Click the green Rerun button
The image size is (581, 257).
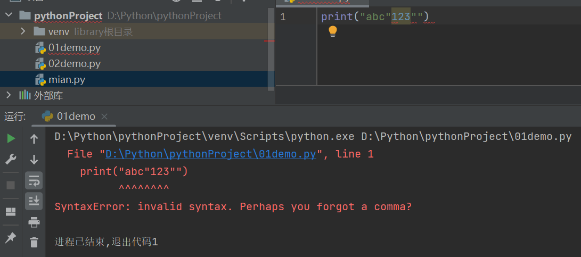click(x=11, y=138)
